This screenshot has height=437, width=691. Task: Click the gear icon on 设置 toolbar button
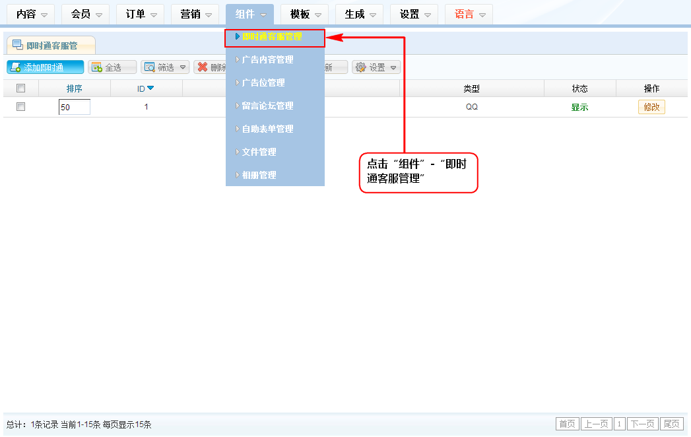(361, 67)
